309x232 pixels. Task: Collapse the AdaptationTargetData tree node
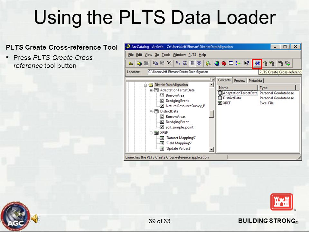coord(151,90)
